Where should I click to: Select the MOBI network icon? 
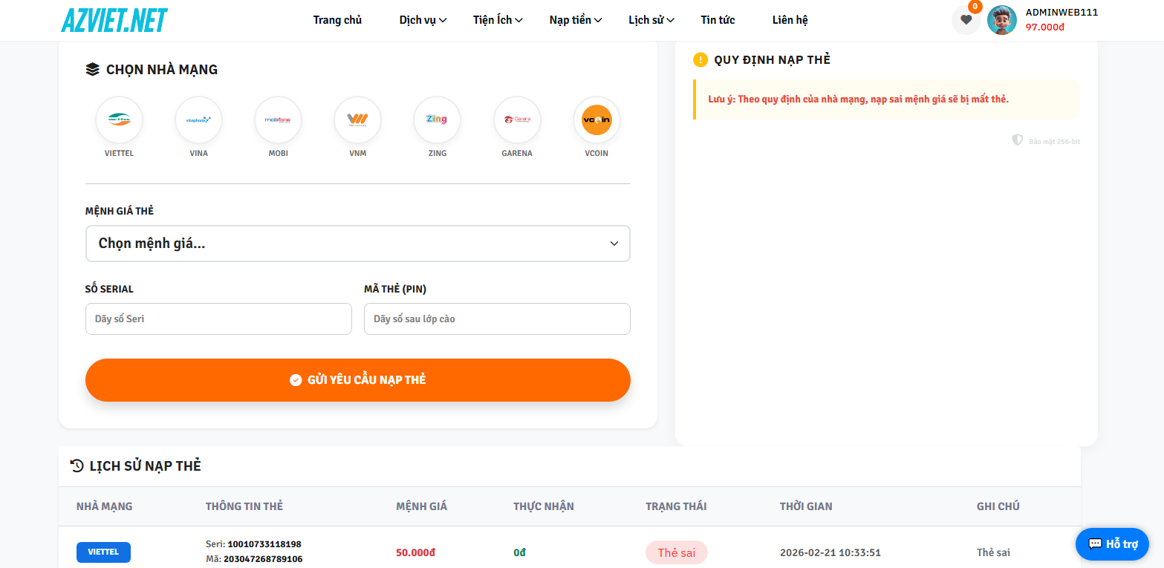point(278,120)
